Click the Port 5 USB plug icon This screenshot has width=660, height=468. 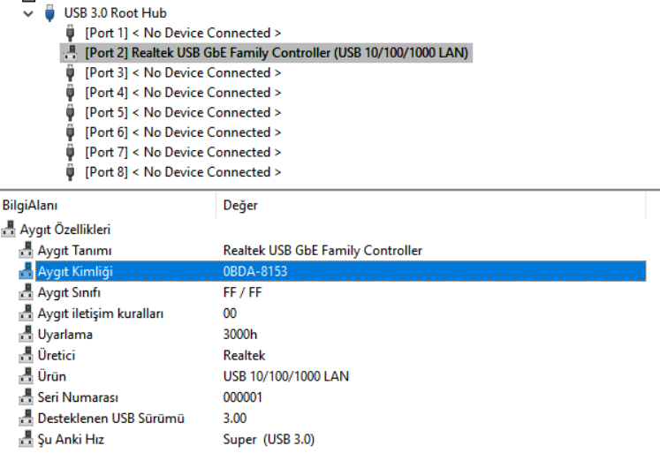pos(71,113)
